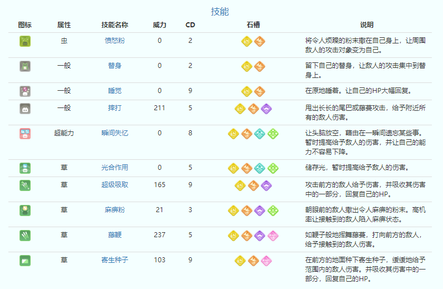Open the 寄生种子 skill link
The image size is (443, 289).
click(x=115, y=260)
